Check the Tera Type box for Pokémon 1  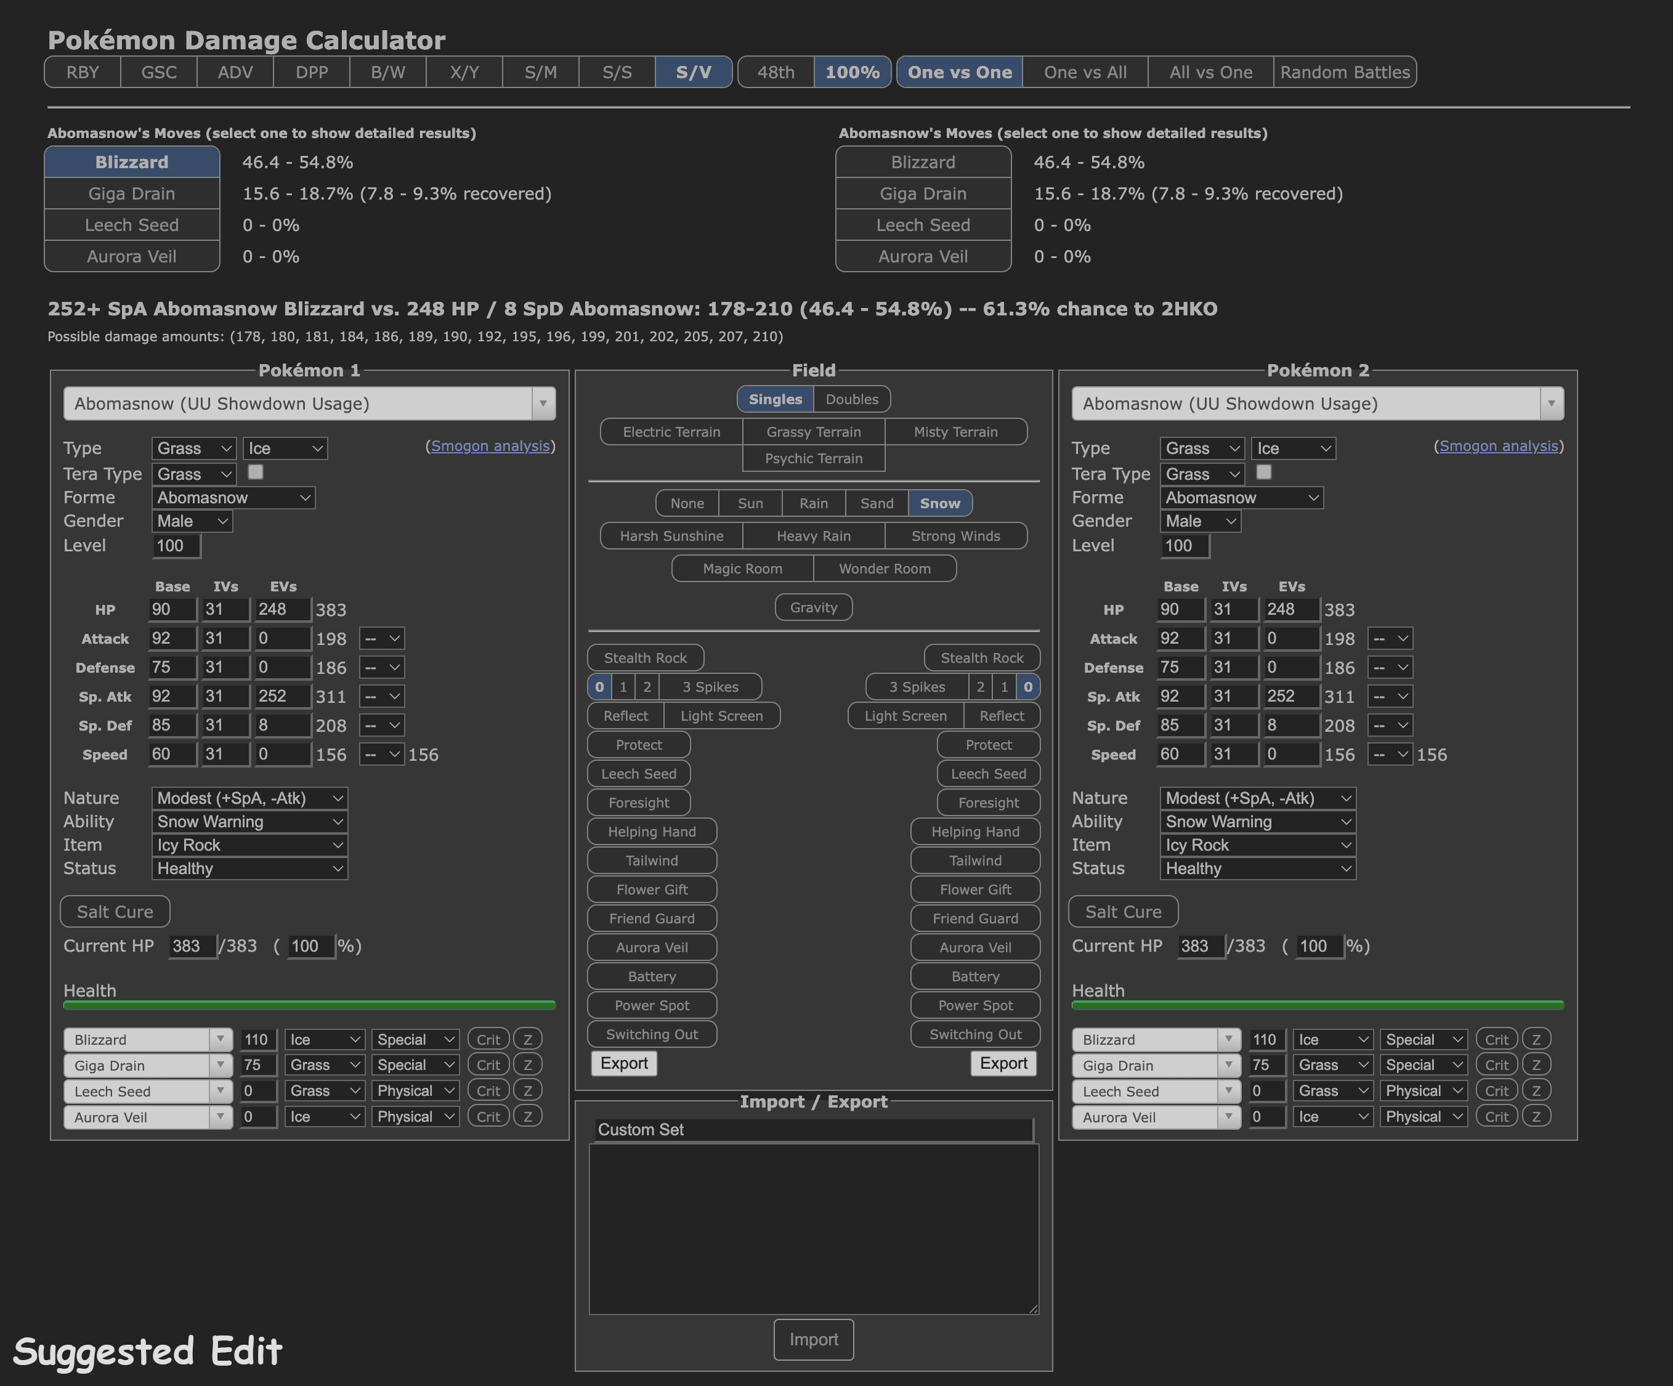pyautogui.click(x=256, y=473)
